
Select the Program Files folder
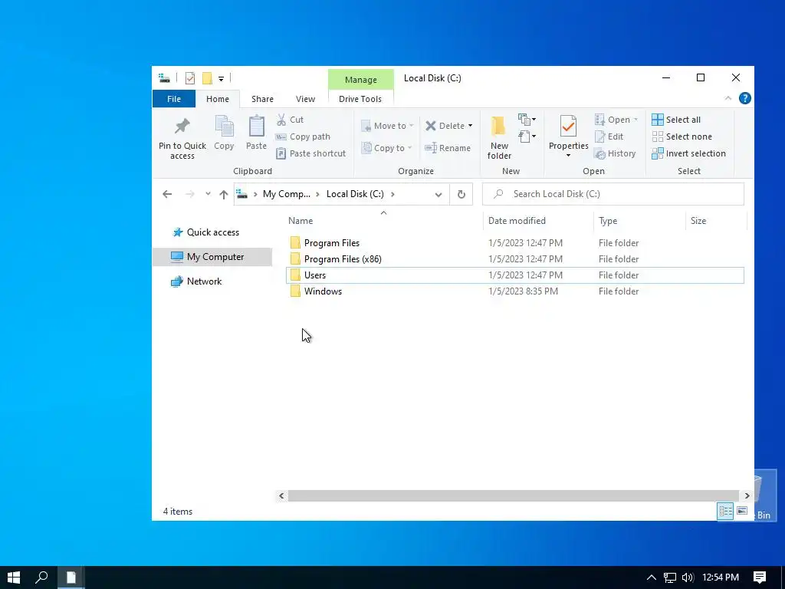[x=514, y=243]
